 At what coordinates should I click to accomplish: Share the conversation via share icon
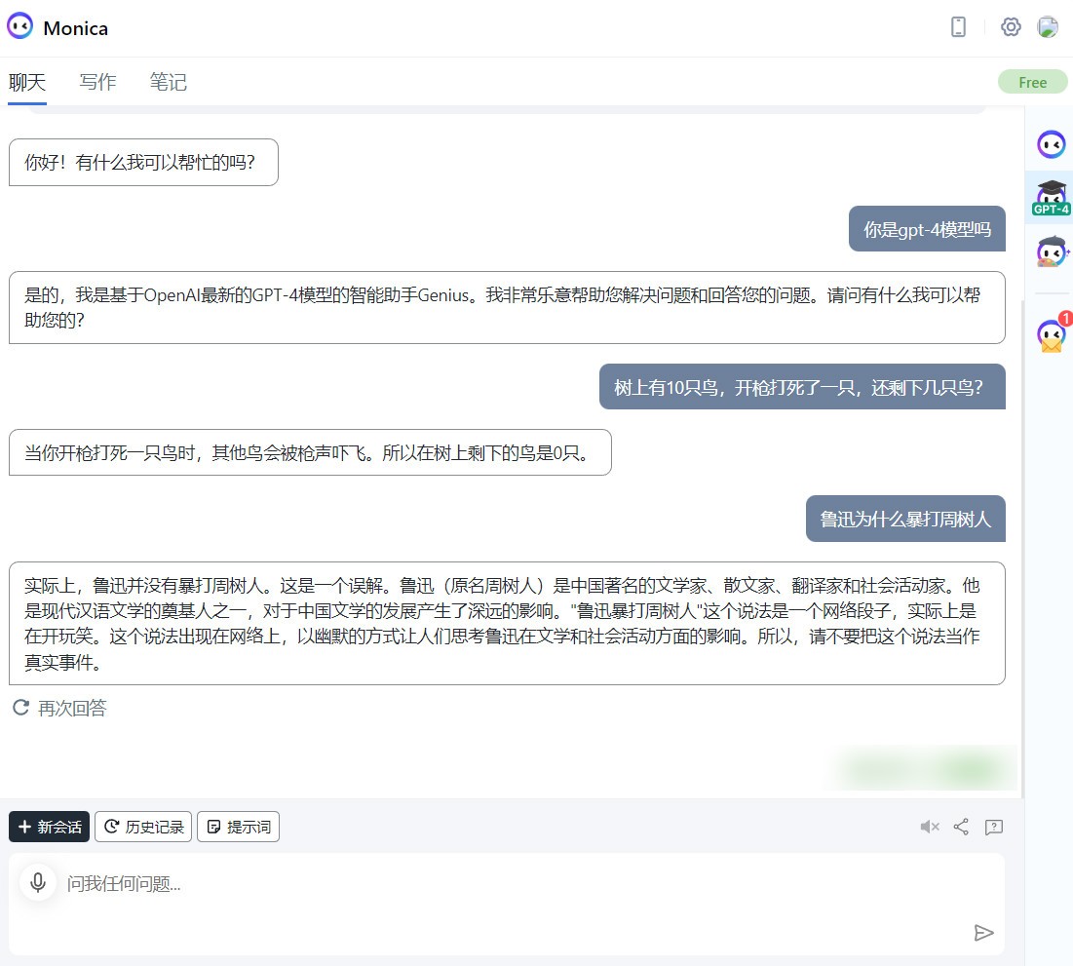coord(961,827)
